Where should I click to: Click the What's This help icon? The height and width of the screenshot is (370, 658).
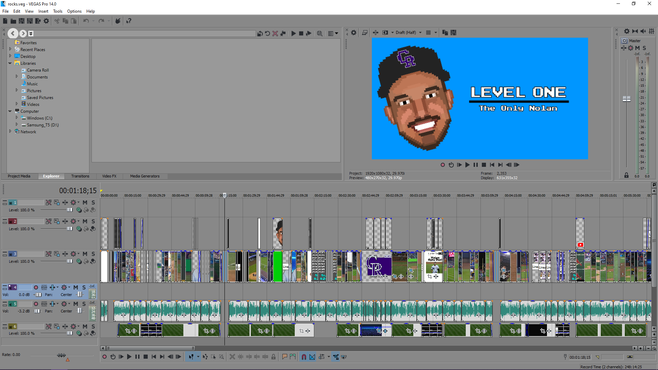tap(129, 21)
